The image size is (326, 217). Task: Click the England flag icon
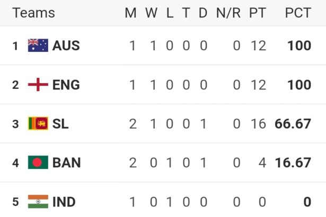38,85
